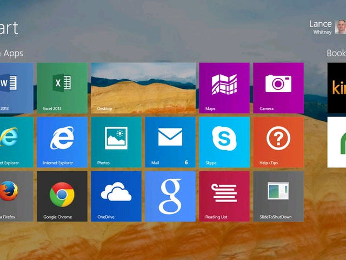Image resolution: width=346 pixels, height=260 pixels.
Task: Click the user profile picture
Action: tap(340, 27)
